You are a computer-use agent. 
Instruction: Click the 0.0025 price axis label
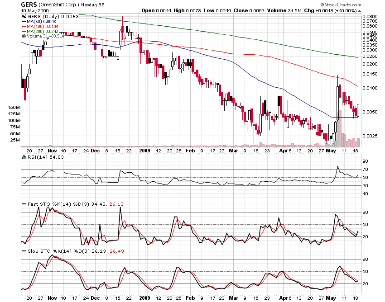coord(370,136)
